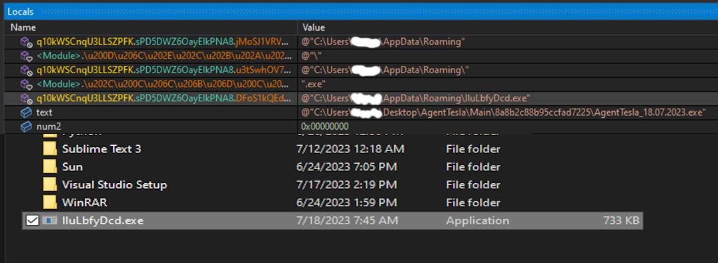Click the DFoS1kQEd field variable icon

[x=25, y=98]
